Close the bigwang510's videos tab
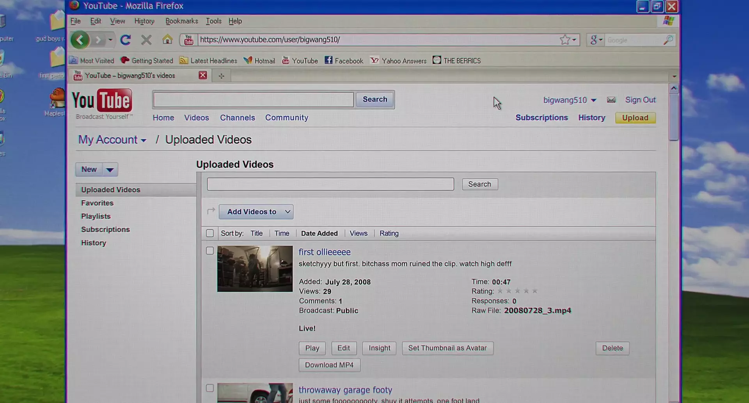Viewport: 749px width, 403px height. (203, 75)
